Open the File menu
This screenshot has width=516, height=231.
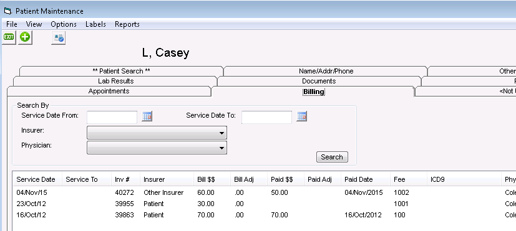[x=11, y=24]
